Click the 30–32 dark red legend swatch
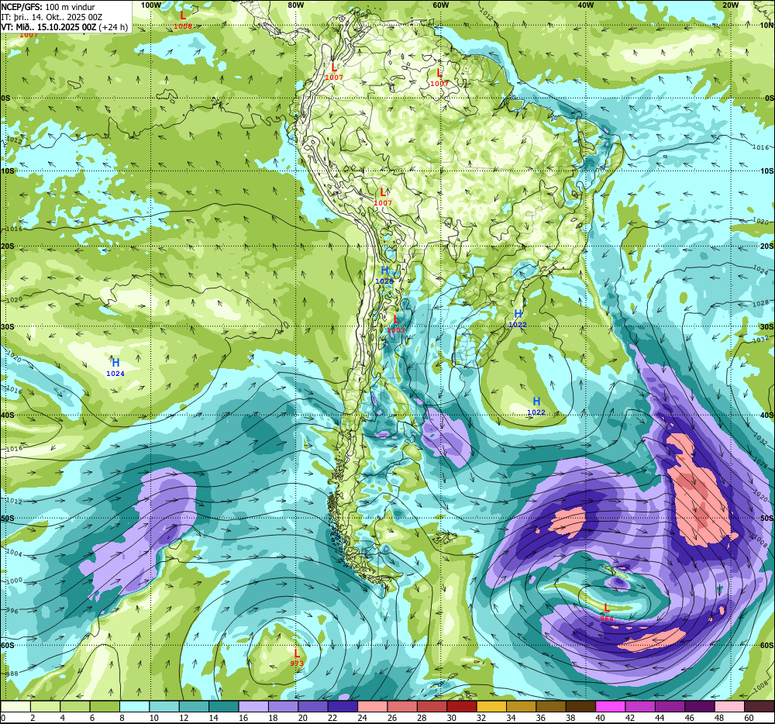The height and width of the screenshot is (724, 775). [462, 706]
